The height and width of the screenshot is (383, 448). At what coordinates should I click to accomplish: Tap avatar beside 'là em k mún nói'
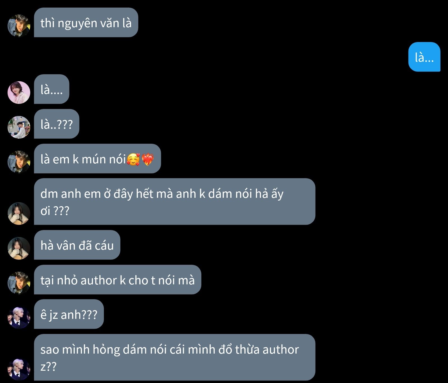point(19,162)
